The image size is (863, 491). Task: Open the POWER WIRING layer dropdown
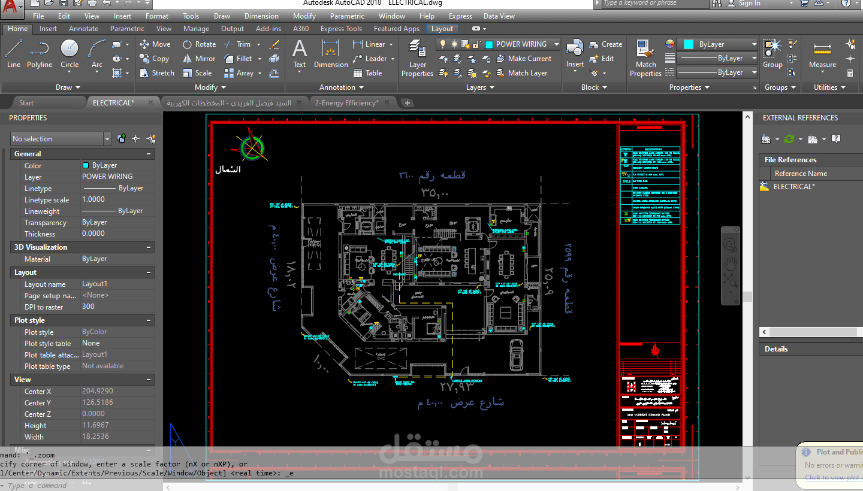tap(556, 44)
